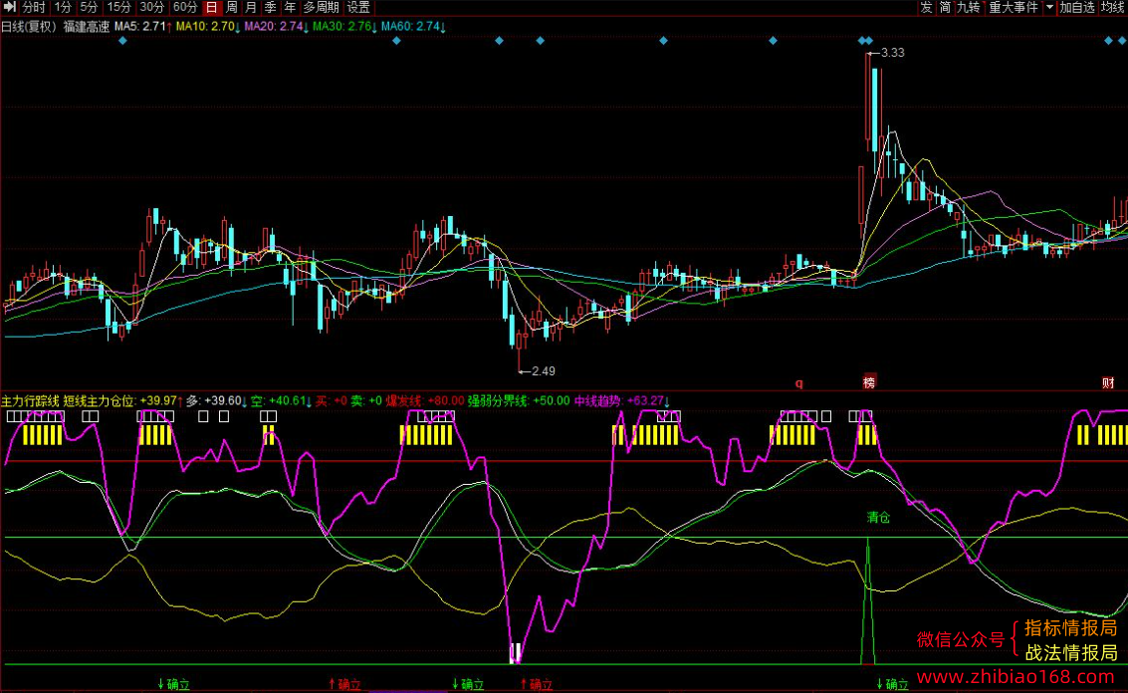Click the MA10: 2.70 legend value
Viewport: 1128px width, 693px height.
[x=209, y=27]
